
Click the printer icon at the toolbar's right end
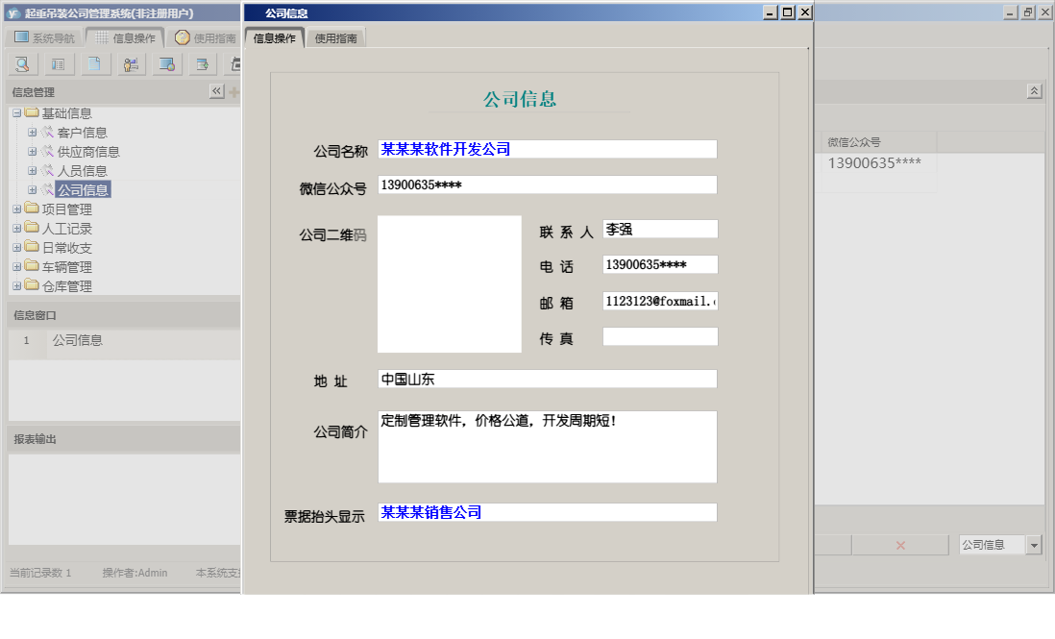coord(236,64)
